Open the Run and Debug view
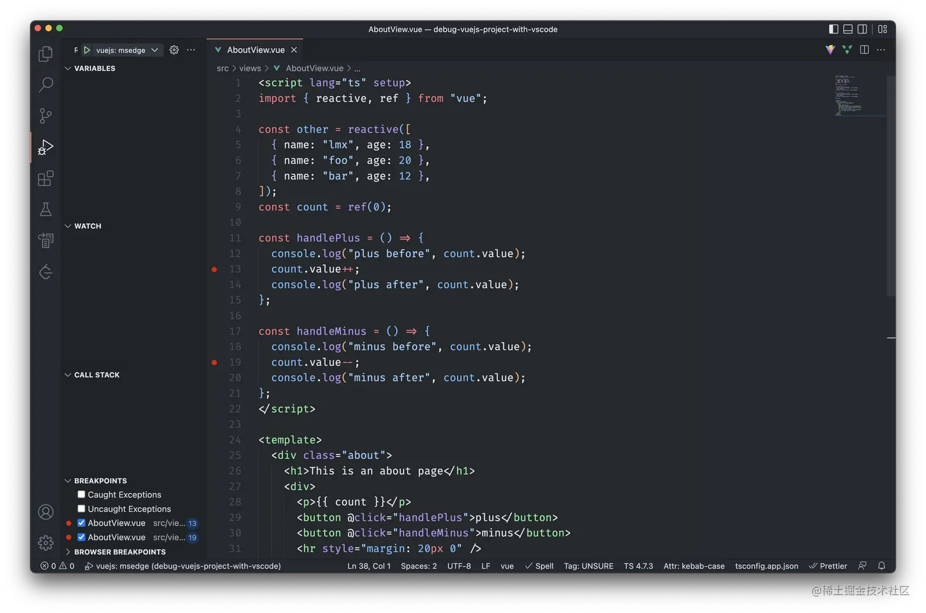This screenshot has height=613, width=926. point(45,147)
